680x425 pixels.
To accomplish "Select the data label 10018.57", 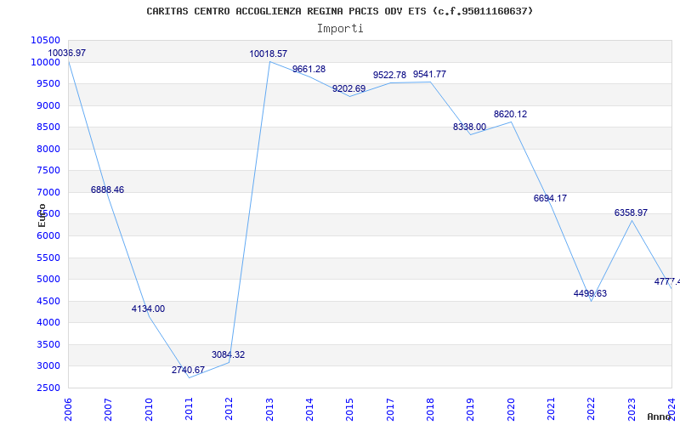I will (x=268, y=54).
